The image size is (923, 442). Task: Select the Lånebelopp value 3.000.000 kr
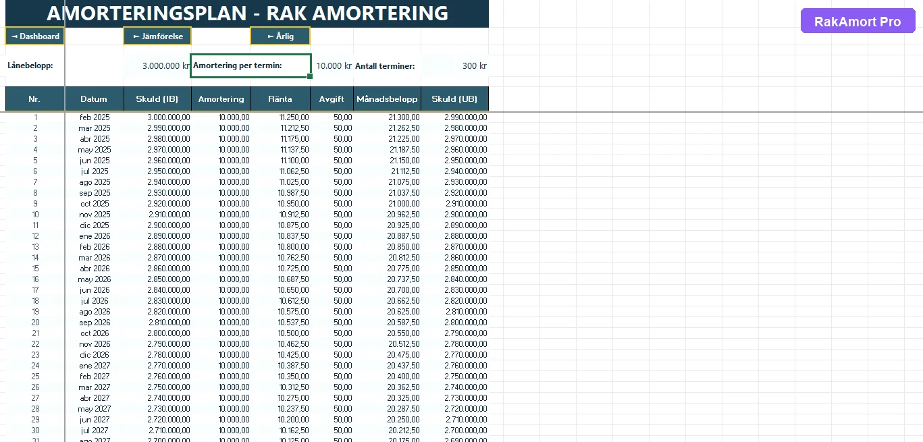point(157,66)
